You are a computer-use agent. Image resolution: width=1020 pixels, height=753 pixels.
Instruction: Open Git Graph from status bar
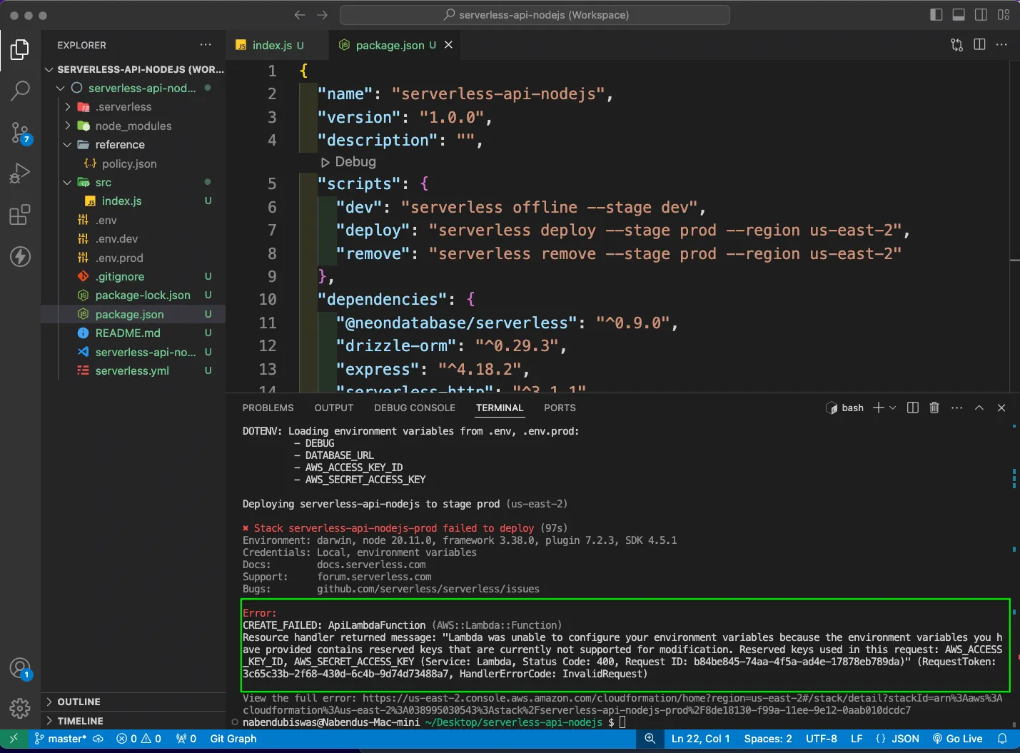(x=233, y=739)
